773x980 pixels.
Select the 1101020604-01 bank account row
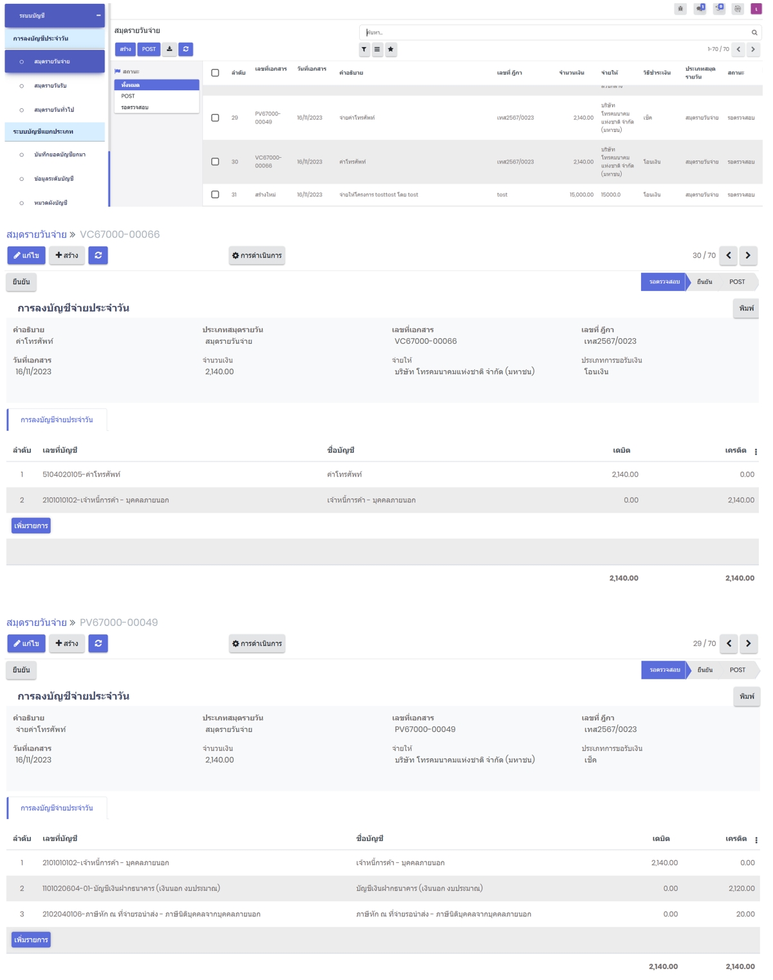383,889
